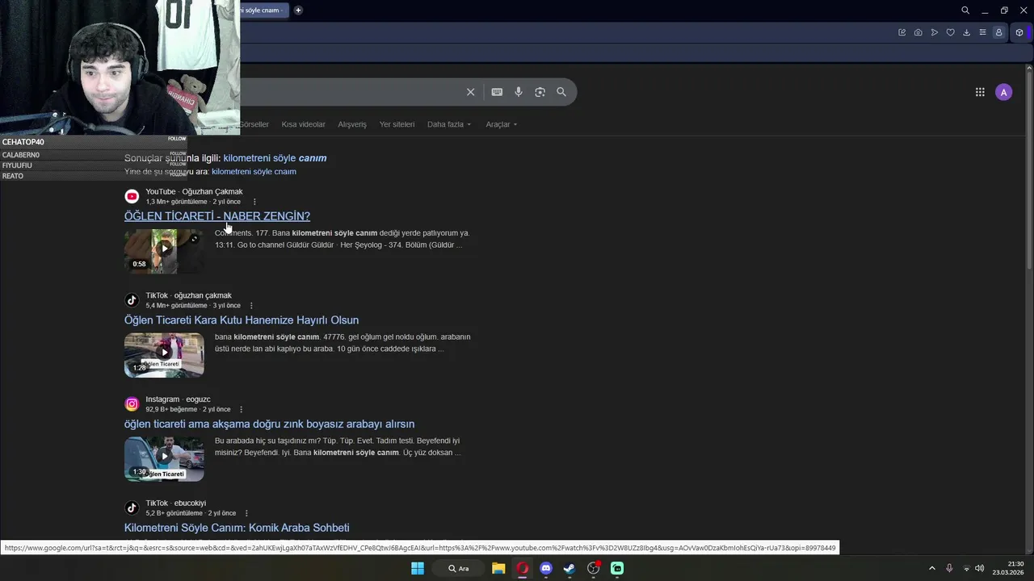Image resolution: width=1034 pixels, height=581 pixels.
Task: Open the volume speaker tray icon
Action: pos(980,568)
